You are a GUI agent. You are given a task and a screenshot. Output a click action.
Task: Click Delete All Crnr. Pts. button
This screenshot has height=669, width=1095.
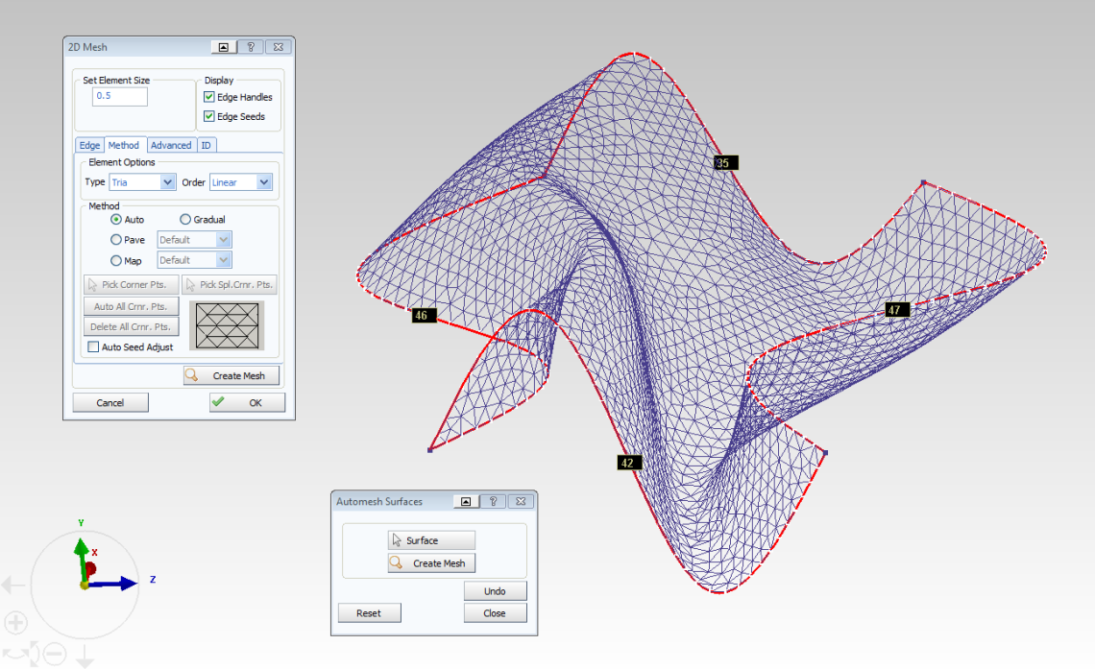[132, 326]
